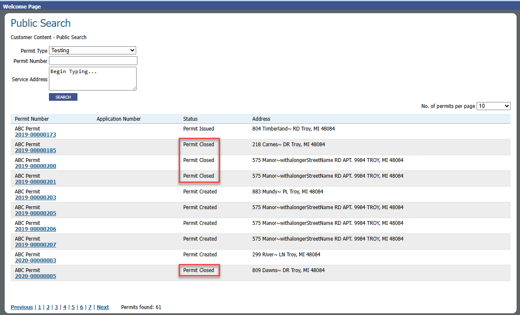Open the Permit Type dropdown
Screen dimensions: 520x315
tap(93, 50)
